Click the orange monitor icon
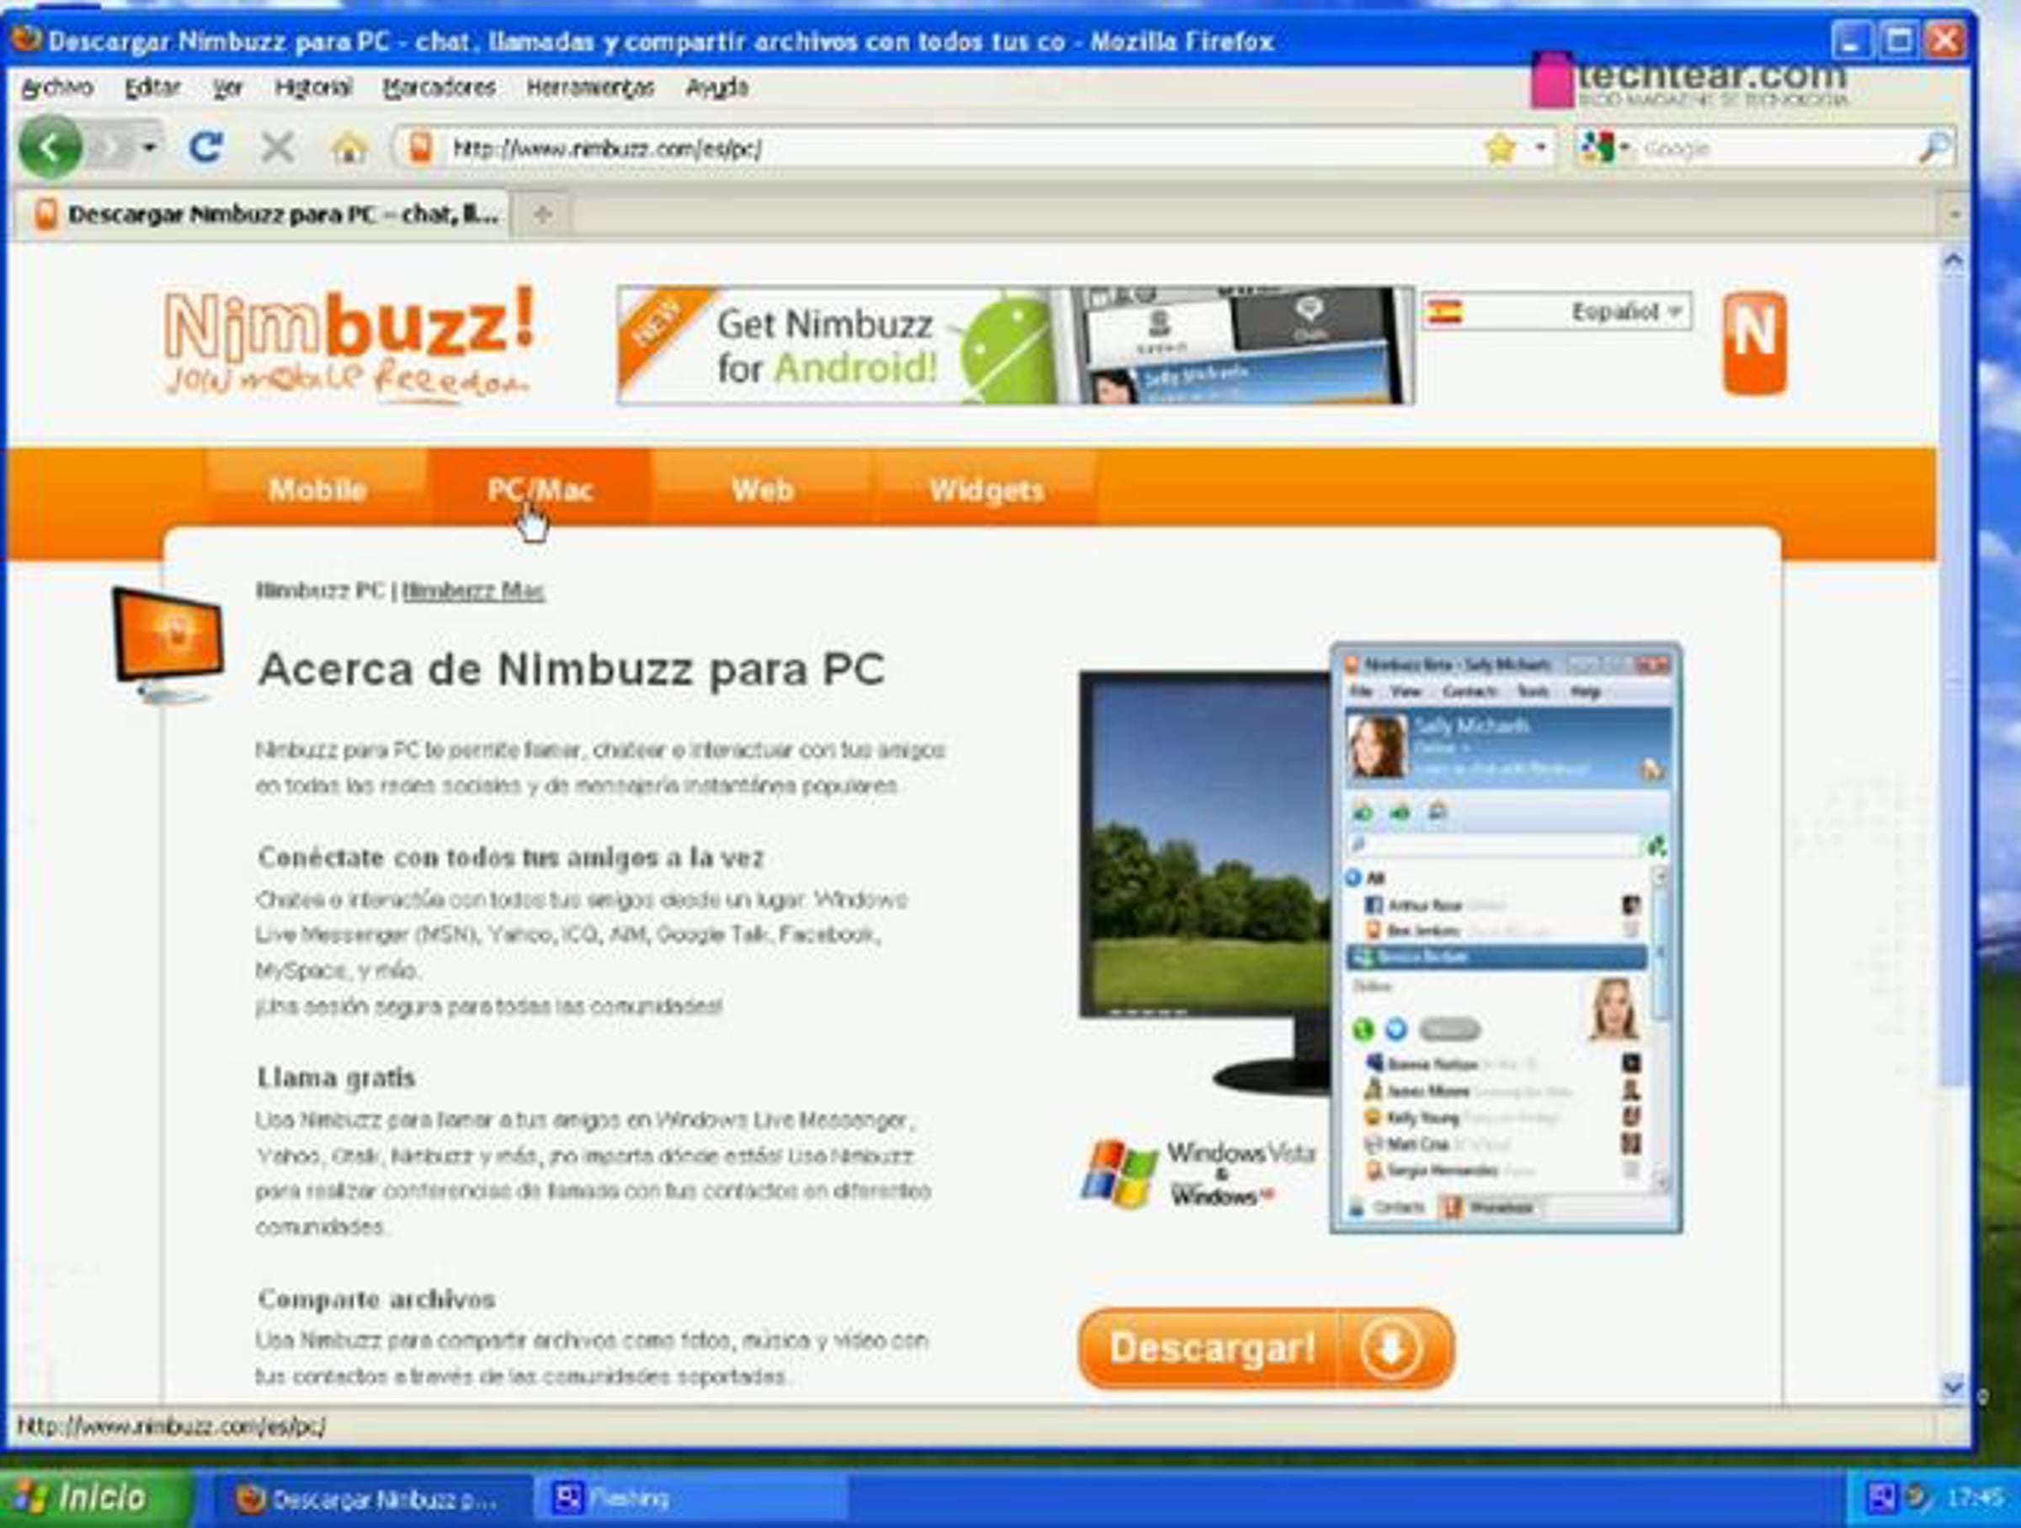2021x1528 pixels. (x=168, y=646)
